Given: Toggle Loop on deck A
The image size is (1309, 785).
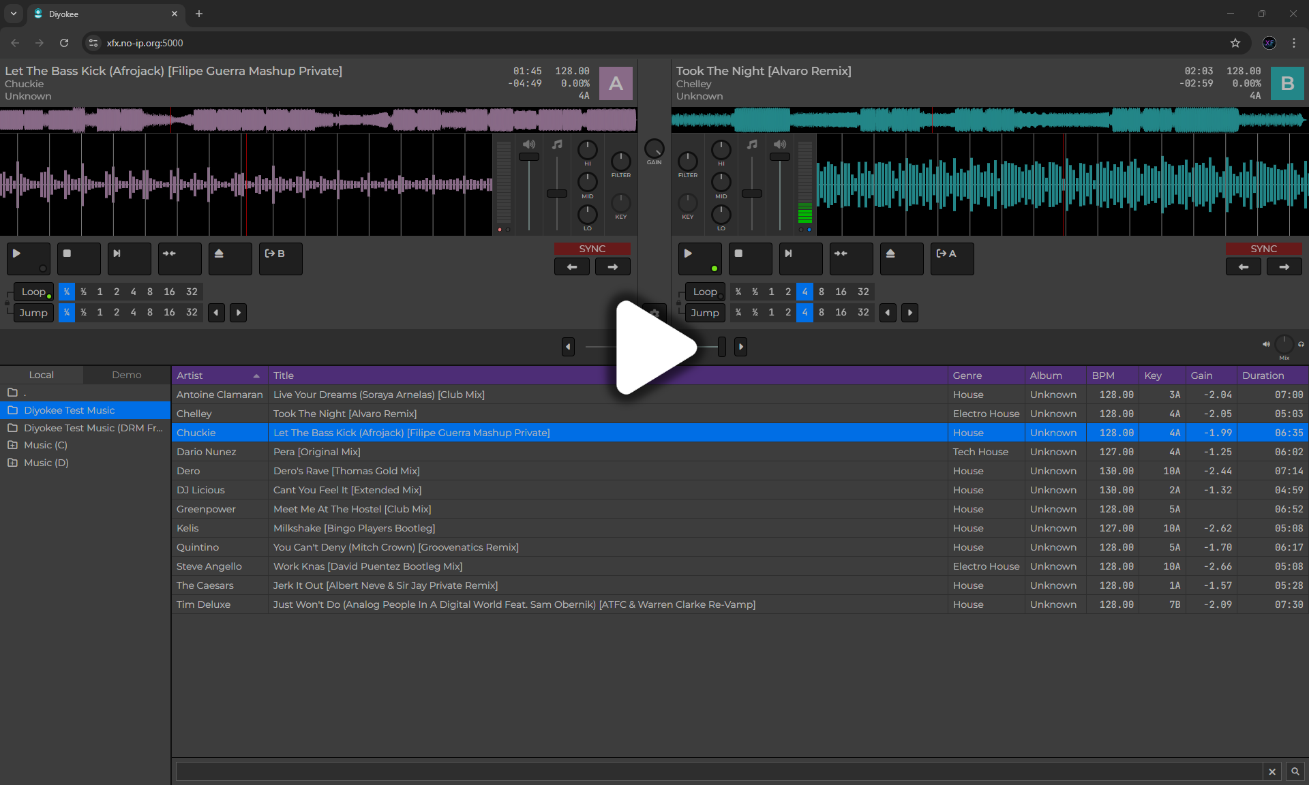Looking at the screenshot, I should tap(34, 292).
